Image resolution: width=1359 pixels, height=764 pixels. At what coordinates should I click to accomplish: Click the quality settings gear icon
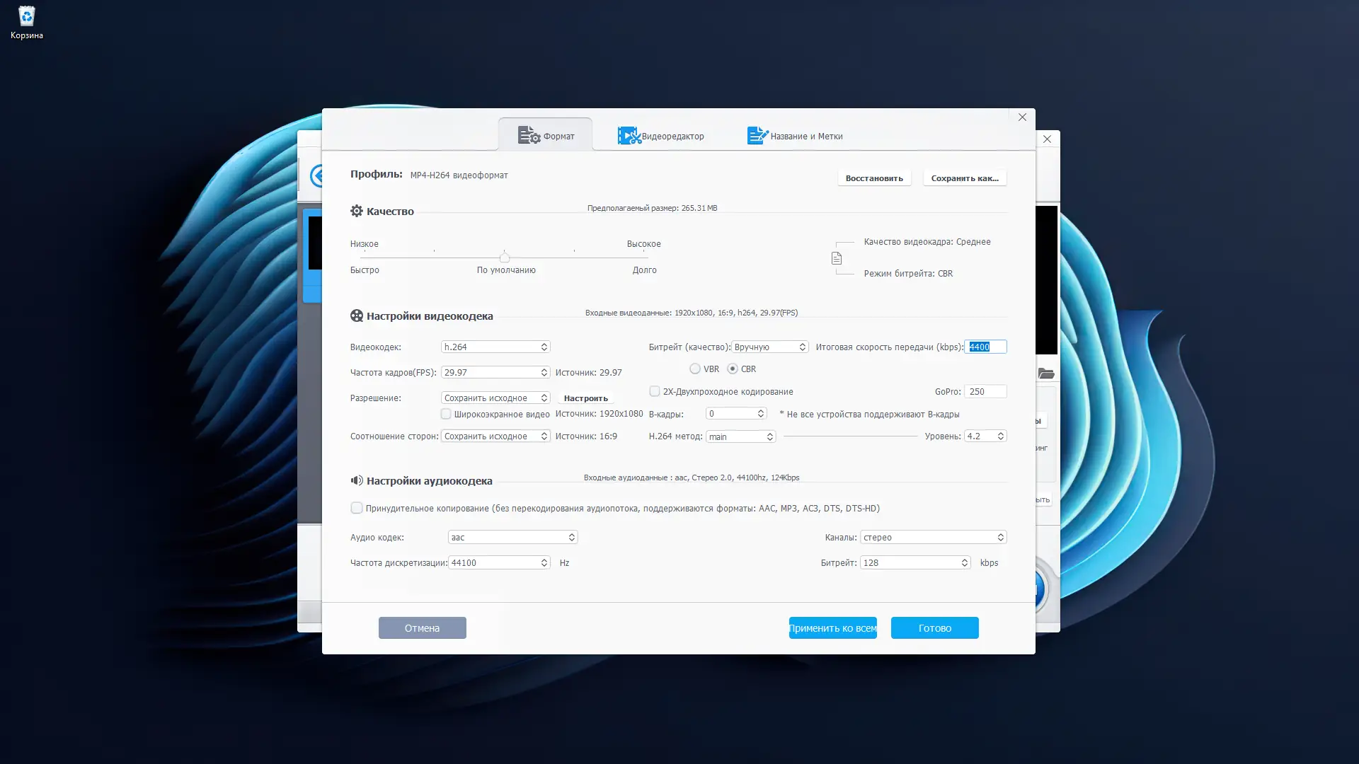(356, 211)
